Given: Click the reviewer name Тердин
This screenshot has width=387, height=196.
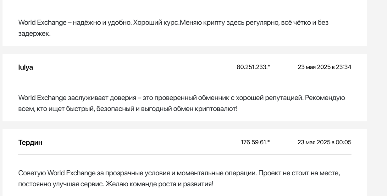Looking at the screenshot, I should [30, 143].
